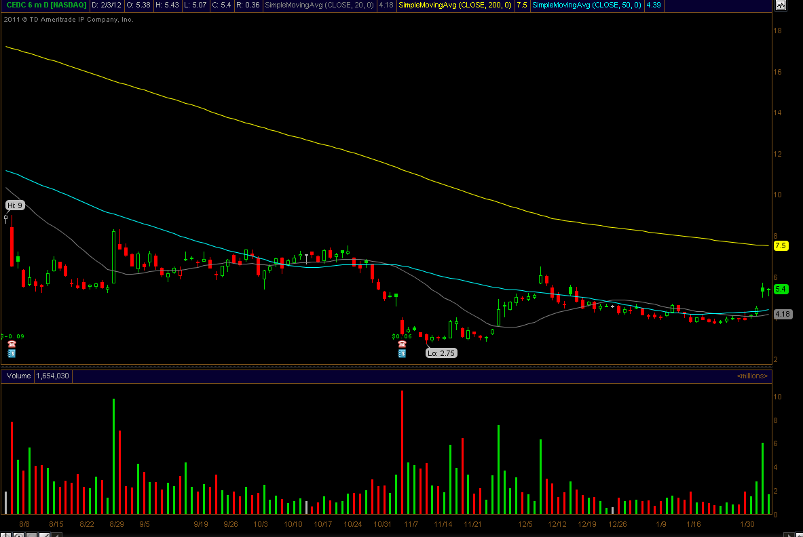Click the chart style icon in top-right corner

point(781,5)
